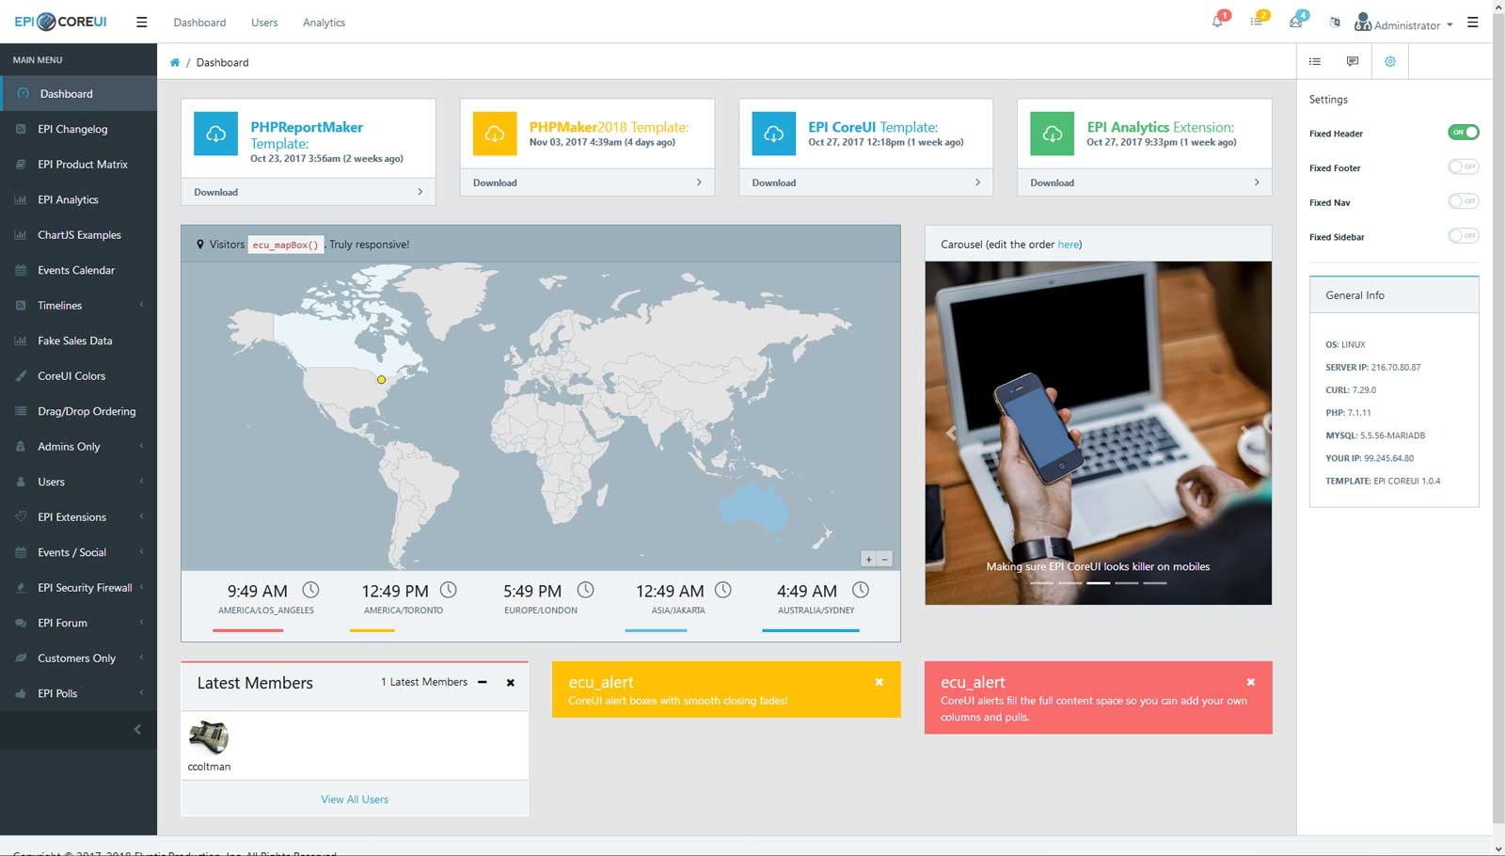This screenshot has width=1505, height=856.
Task: Close the red ecu_alert box
Action: (x=1251, y=682)
